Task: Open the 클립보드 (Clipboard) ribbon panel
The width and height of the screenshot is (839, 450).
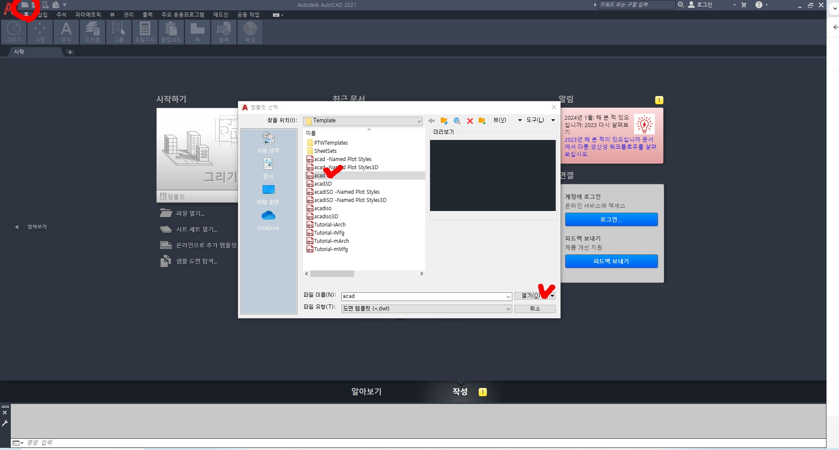Action: [171, 32]
